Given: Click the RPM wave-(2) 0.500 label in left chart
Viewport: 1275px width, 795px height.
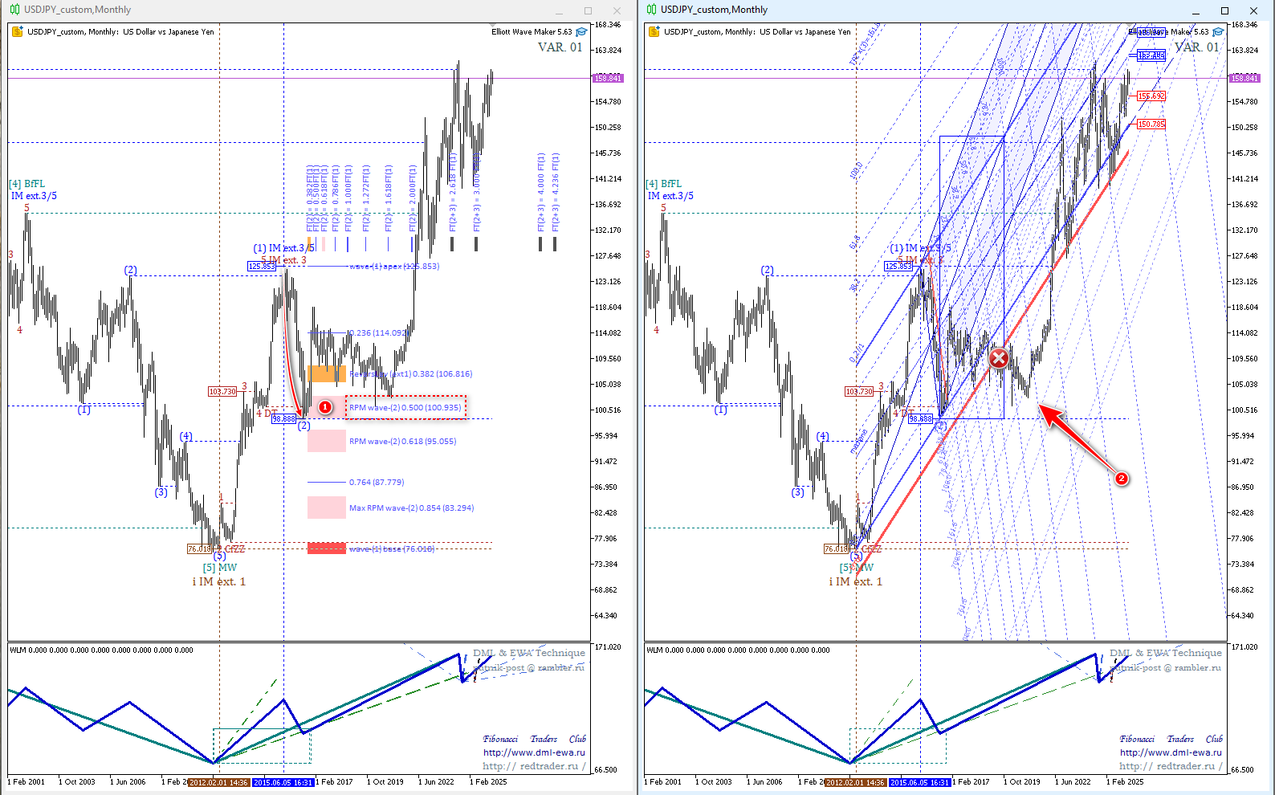Looking at the screenshot, I should click(x=405, y=407).
